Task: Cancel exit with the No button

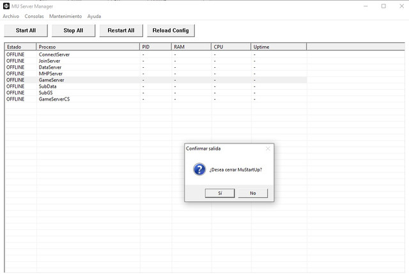Action: pos(253,193)
